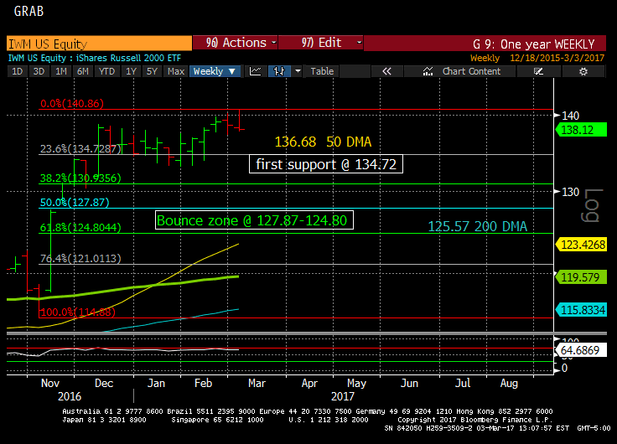Click the 23.6%(134.7287) Fibonacci label
The image size is (617, 444).
(80, 149)
